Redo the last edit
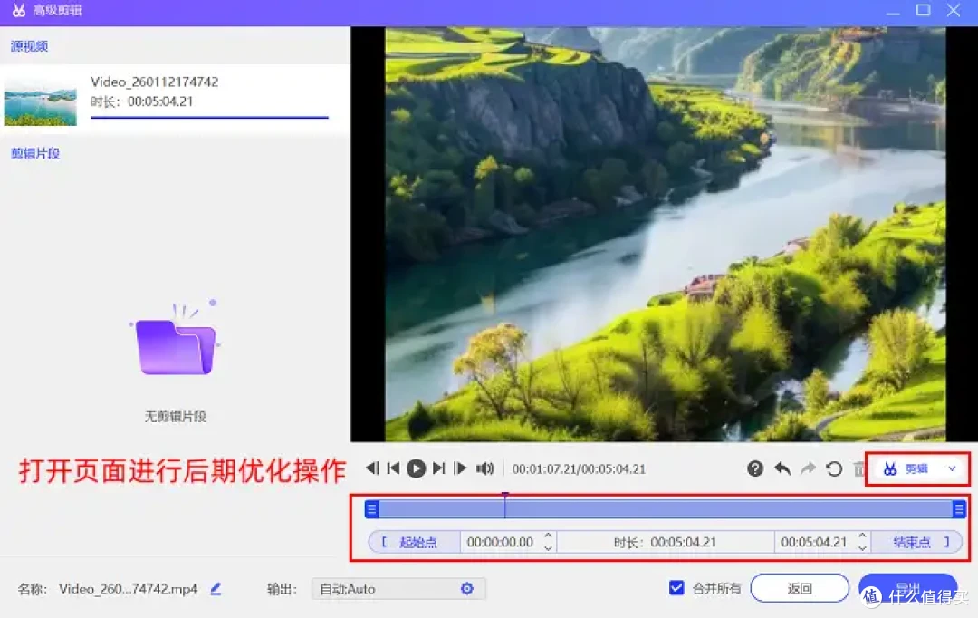This screenshot has height=618, width=978. [808, 468]
